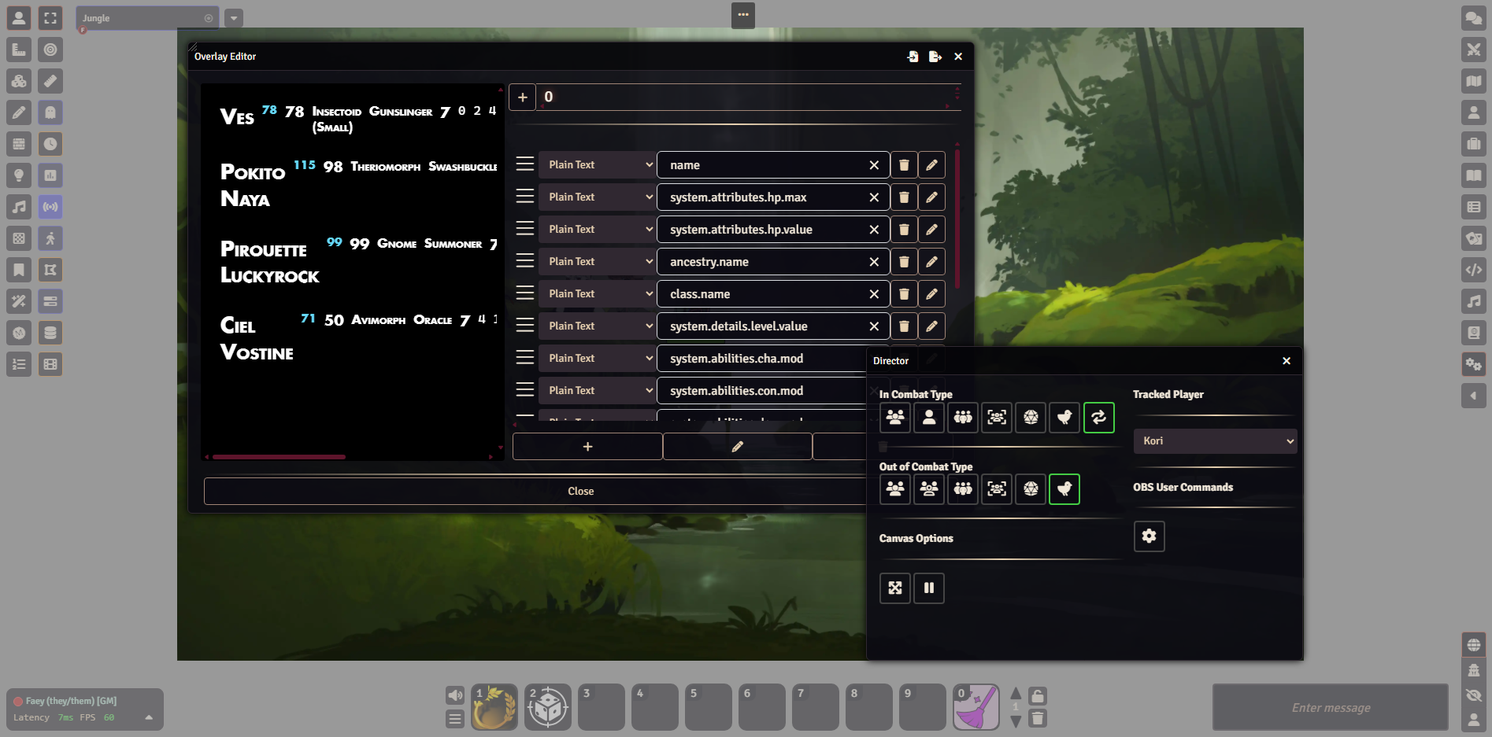Click the system.attributes.hp.value input field
Image resolution: width=1492 pixels, height=737 pixels.
pos(773,230)
